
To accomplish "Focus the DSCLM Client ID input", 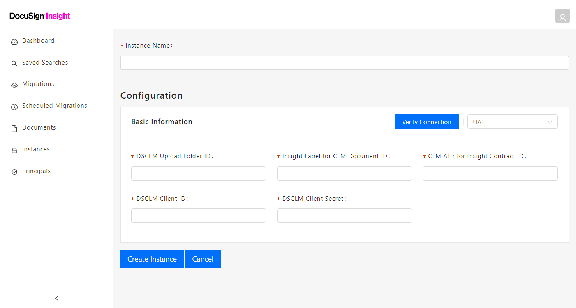I will [x=199, y=216].
